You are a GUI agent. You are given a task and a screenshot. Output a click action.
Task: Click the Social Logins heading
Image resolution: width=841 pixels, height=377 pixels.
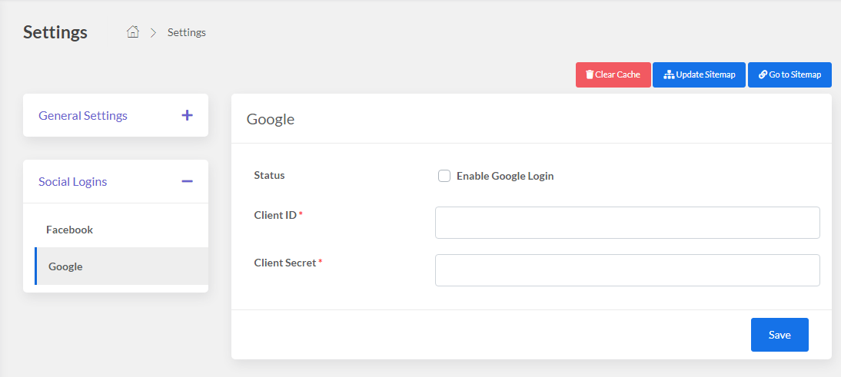(x=73, y=181)
